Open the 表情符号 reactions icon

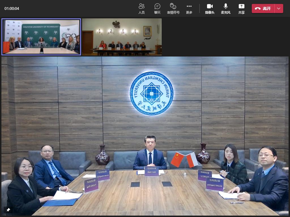(x=173, y=8)
